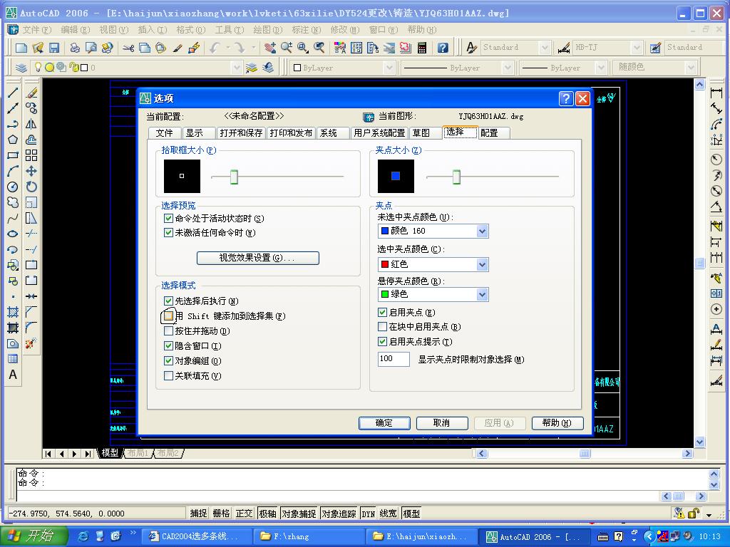Screen dimensions: 730x547
Task: Expand the 随颜色 plot style dropdown
Action: (691, 68)
